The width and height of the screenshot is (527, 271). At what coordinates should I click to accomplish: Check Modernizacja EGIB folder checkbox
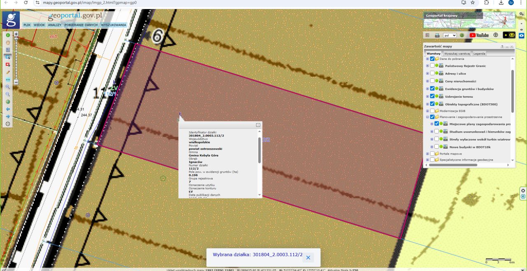click(x=432, y=111)
